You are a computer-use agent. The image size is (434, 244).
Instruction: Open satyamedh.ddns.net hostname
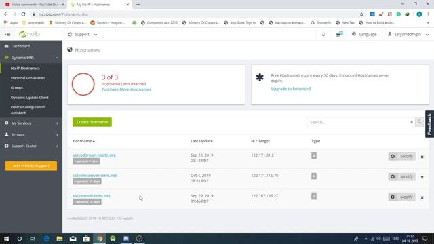click(92, 196)
